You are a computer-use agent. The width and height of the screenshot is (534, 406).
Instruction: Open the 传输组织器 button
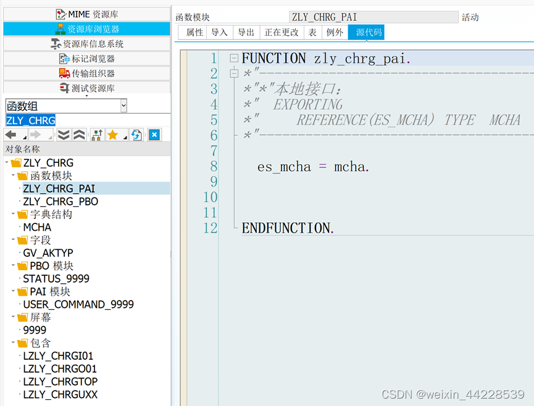[x=87, y=73]
